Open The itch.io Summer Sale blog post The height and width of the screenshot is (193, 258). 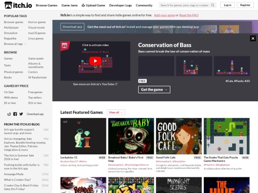click(19, 157)
